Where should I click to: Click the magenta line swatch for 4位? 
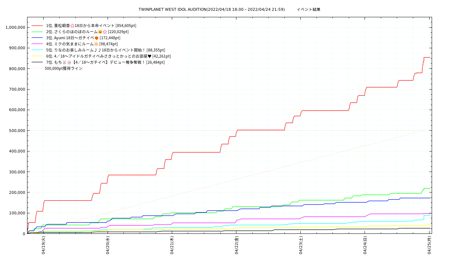[37, 44]
